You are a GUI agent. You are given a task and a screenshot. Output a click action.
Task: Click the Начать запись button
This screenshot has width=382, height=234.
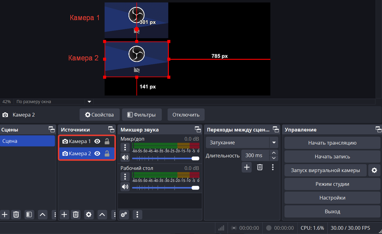pyautogui.click(x=332, y=157)
